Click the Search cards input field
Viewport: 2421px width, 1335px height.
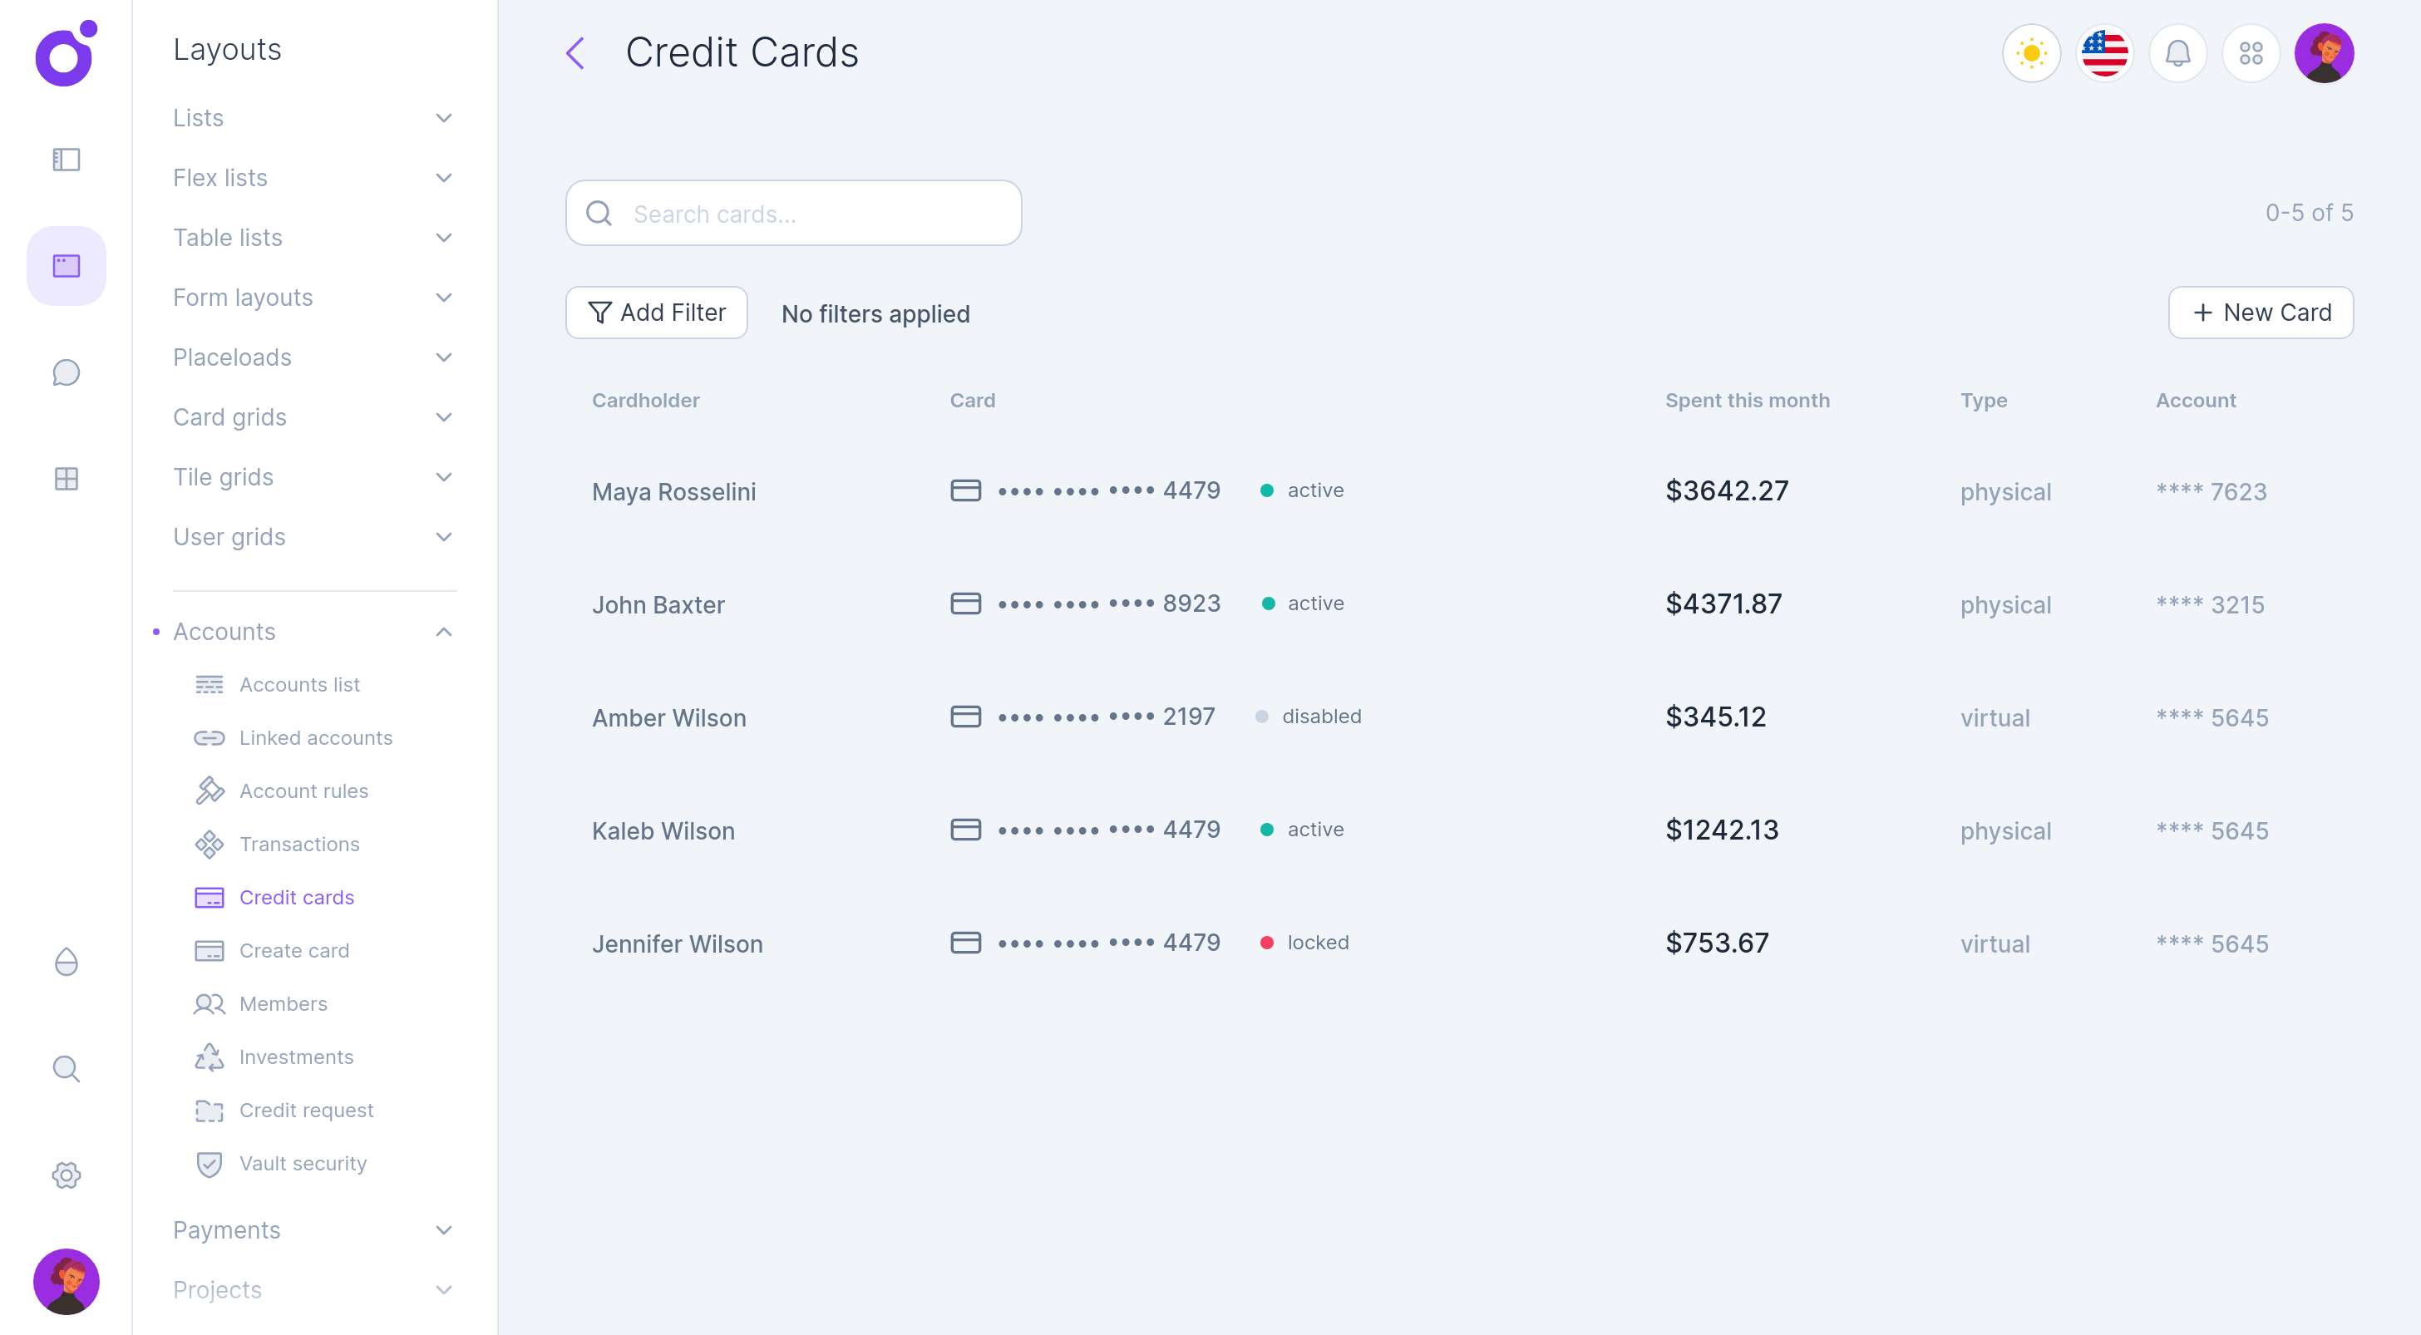click(794, 214)
